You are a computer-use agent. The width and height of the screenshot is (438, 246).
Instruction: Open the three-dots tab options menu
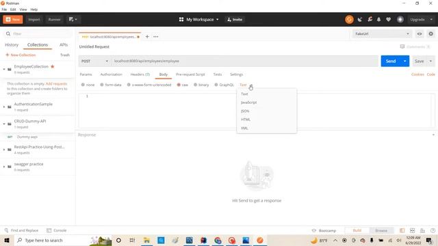tap(155, 36)
